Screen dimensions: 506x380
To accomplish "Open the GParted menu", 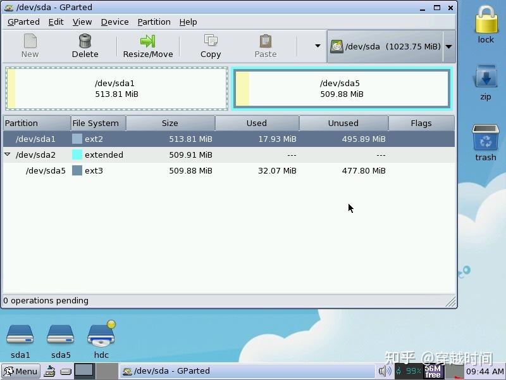I will 23,22.
